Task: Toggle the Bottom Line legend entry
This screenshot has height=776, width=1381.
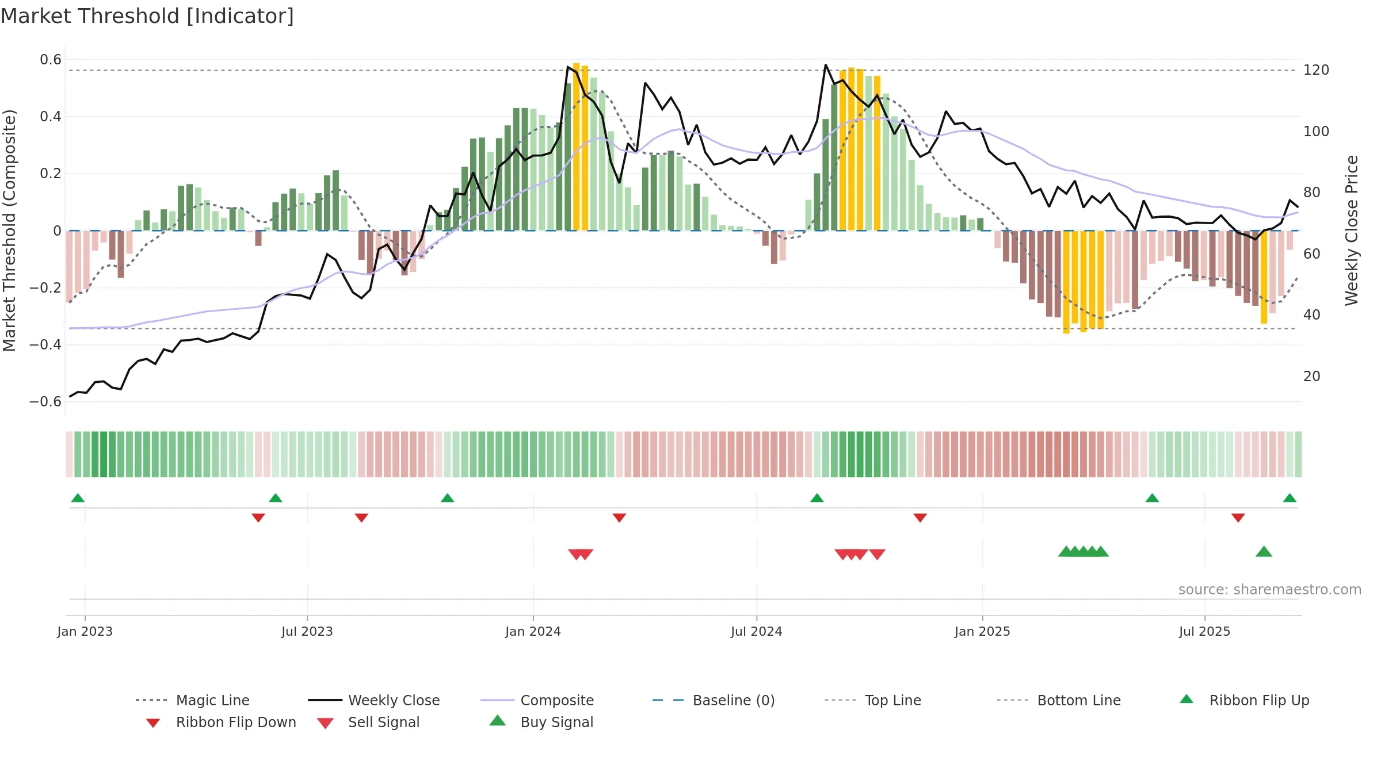Action: pyautogui.click(x=1059, y=700)
